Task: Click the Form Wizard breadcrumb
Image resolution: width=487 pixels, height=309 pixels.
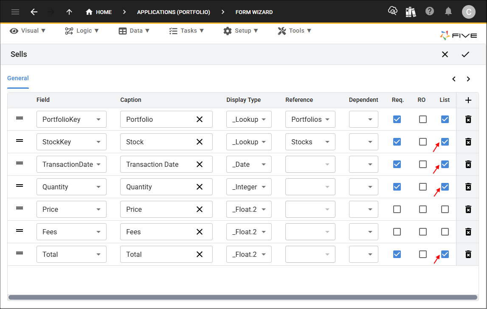Action: click(x=254, y=12)
